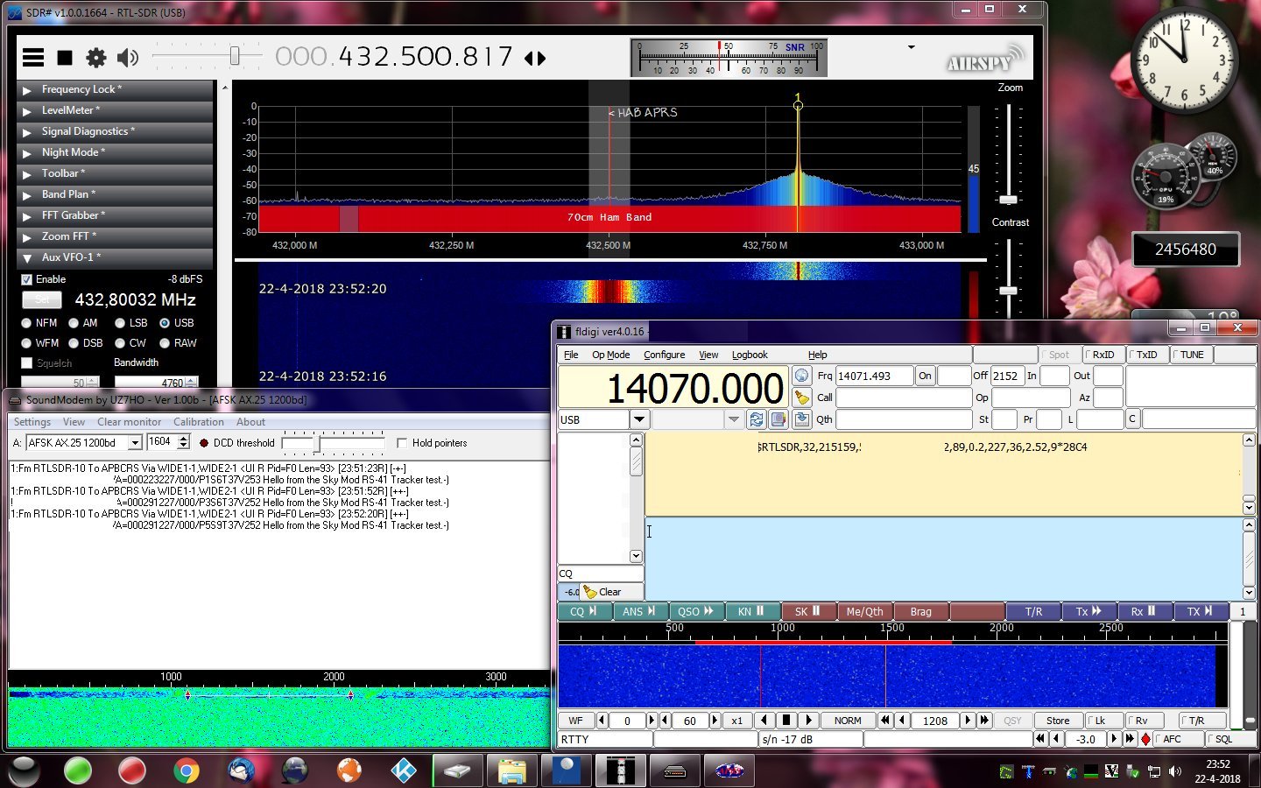This screenshot has height=788, width=1261.
Task: Pause the fldigi waterfall with the square icon
Action: pyautogui.click(x=786, y=720)
